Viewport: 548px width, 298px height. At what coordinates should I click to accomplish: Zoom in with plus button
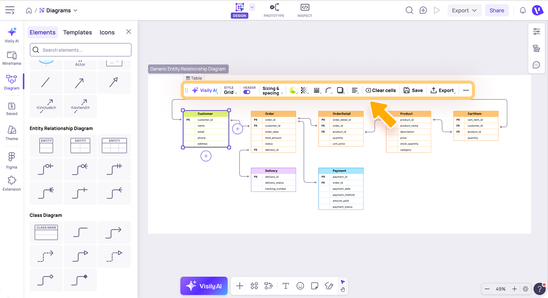(x=514, y=289)
